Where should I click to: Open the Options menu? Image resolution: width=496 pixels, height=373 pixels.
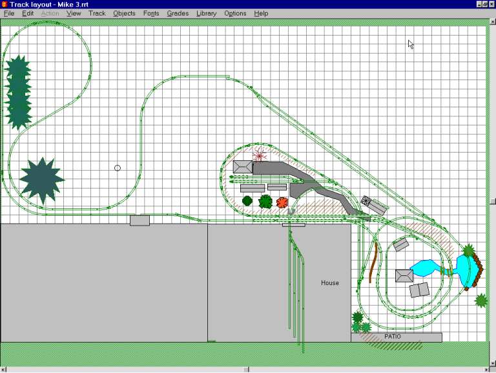[235, 14]
